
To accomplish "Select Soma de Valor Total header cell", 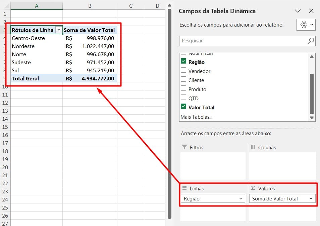I will coord(90,30).
